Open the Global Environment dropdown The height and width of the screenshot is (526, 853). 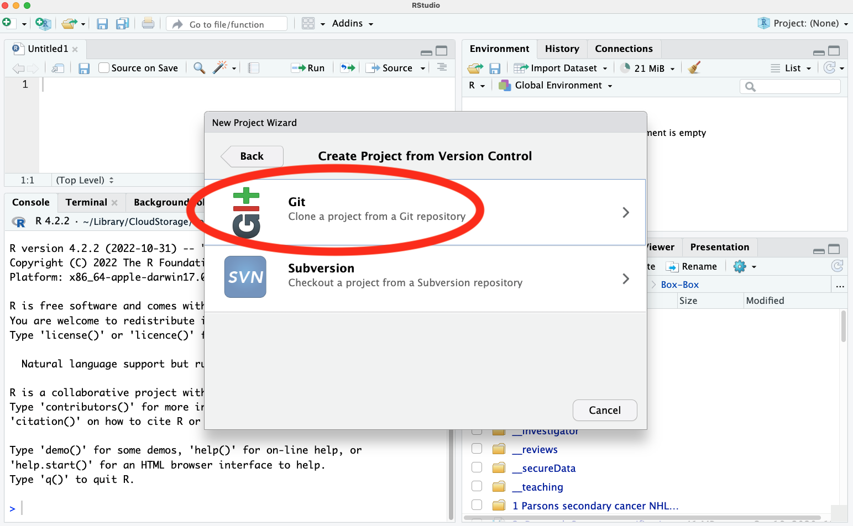point(556,86)
